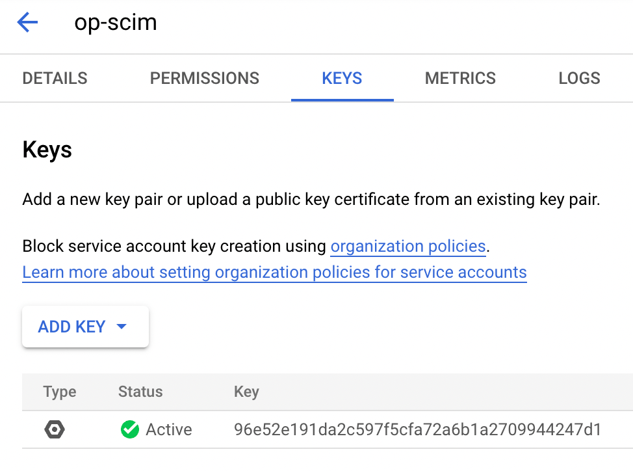Image resolution: width=633 pixels, height=471 pixels.
Task: Switch to the KEYS tab
Action: point(342,78)
